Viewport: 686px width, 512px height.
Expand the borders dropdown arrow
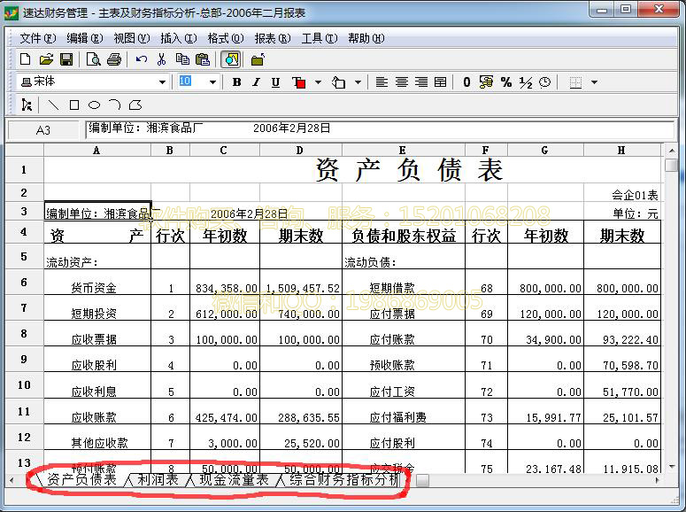tap(594, 82)
